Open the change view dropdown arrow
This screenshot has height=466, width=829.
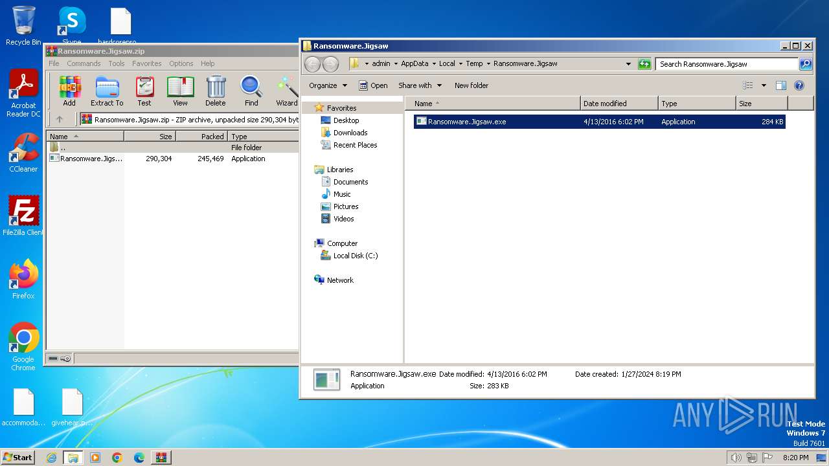tap(764, 85)
